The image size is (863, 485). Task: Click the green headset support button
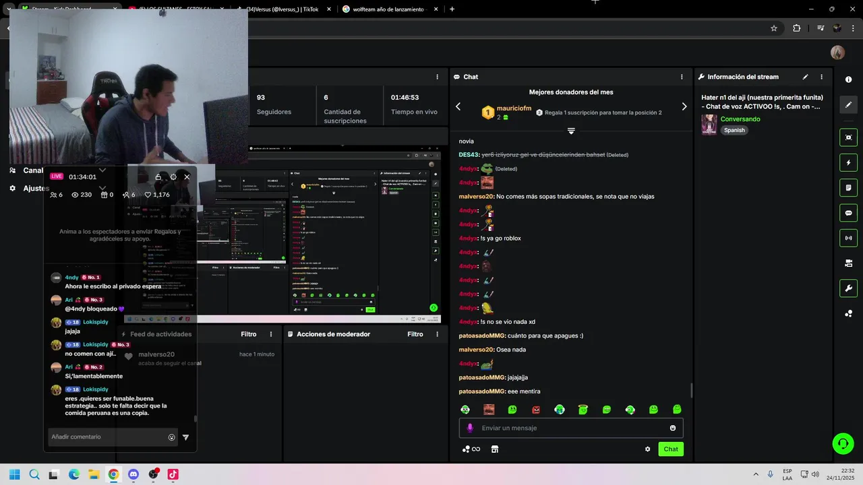(843, 443)
